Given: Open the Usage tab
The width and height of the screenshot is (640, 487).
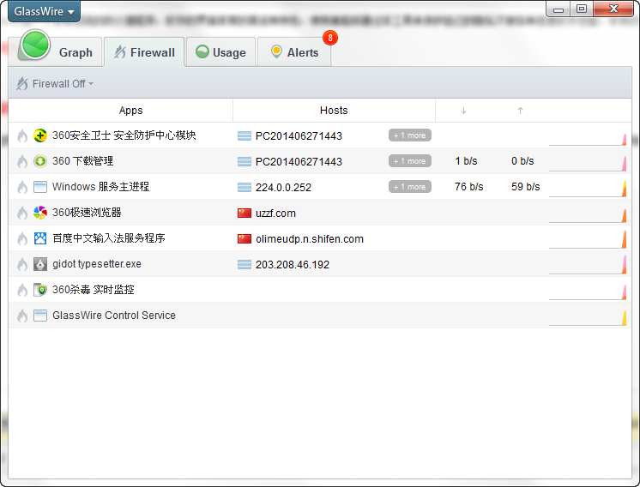Looking at the screenshot, I should [221, 51].
